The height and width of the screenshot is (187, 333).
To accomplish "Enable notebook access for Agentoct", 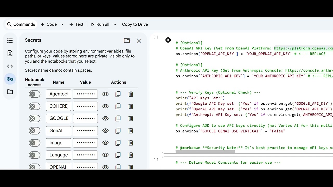I will tap(35, 94).
